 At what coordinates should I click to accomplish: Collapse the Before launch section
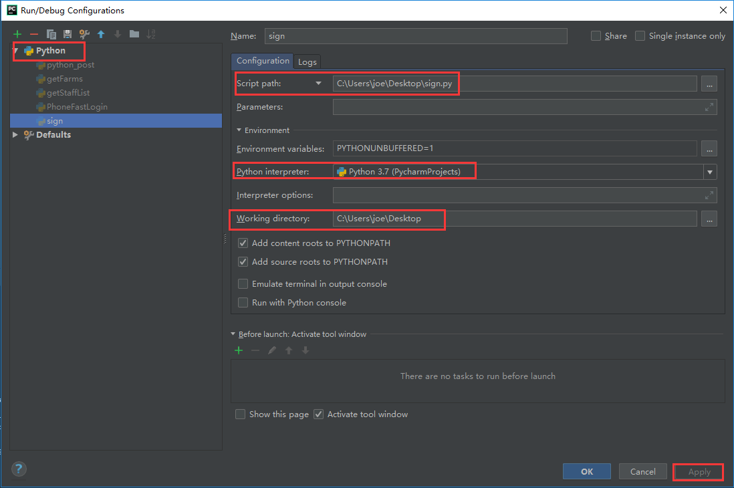click(x=233, y=334)
